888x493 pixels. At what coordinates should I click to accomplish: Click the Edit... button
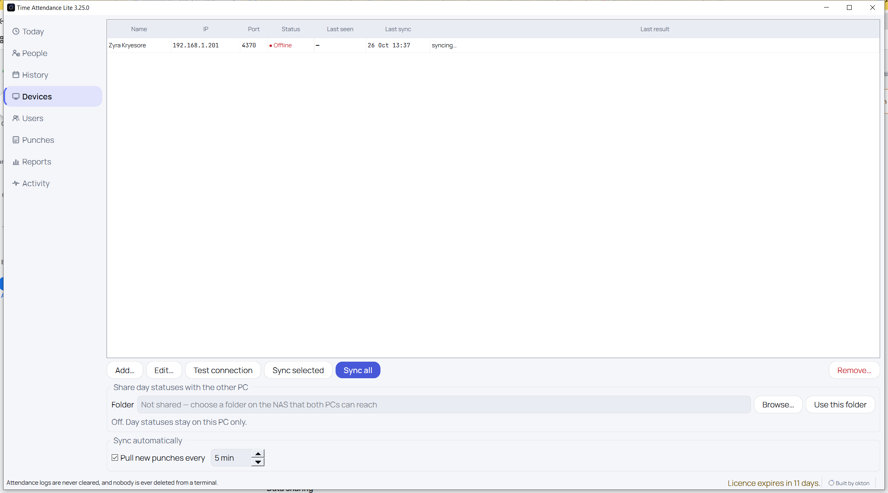click(x=164, y=370)
